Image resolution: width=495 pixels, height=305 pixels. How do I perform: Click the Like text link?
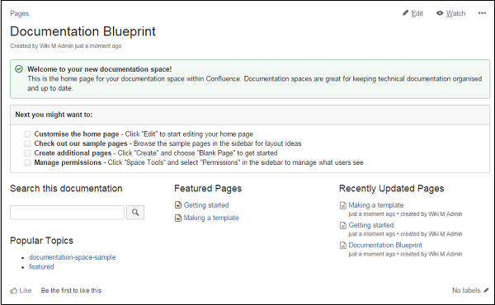[x=26, y=290]
